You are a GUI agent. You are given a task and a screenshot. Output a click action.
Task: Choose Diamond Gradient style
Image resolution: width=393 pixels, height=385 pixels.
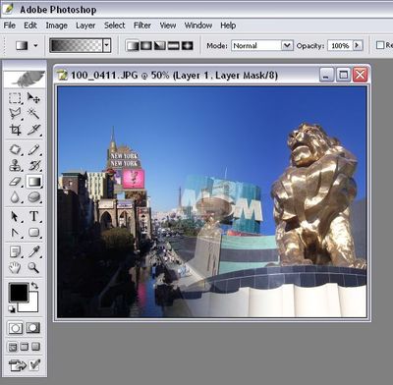coord(188,45)
